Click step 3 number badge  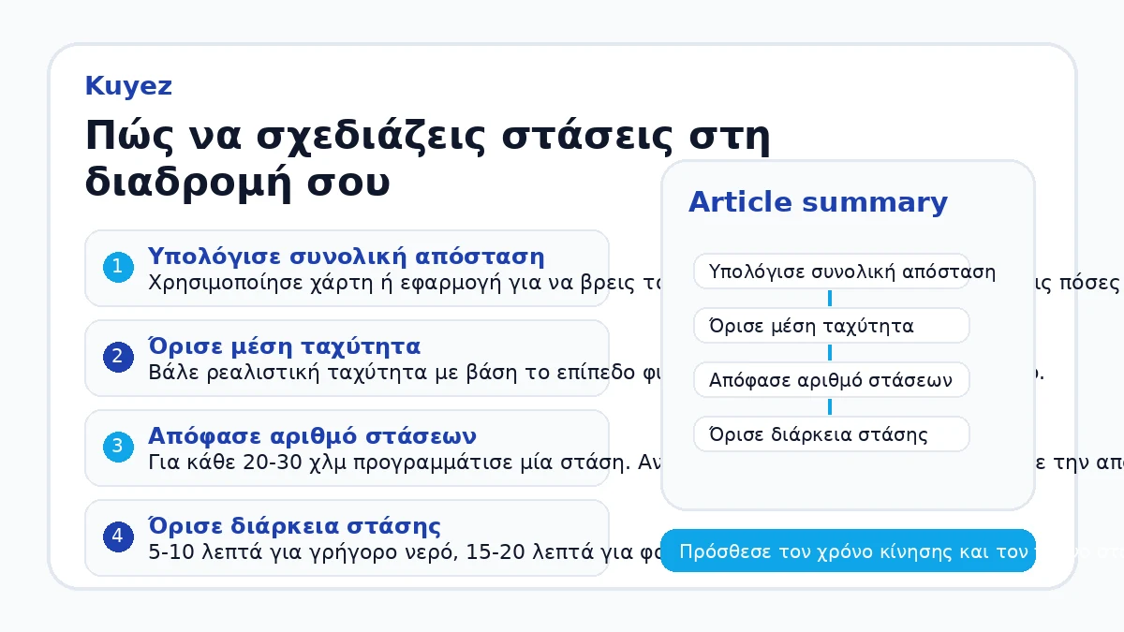pos(117,447)
